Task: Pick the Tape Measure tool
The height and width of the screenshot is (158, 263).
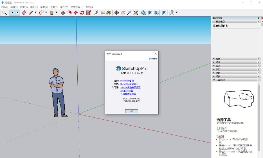Action: [x=96, y=13]
